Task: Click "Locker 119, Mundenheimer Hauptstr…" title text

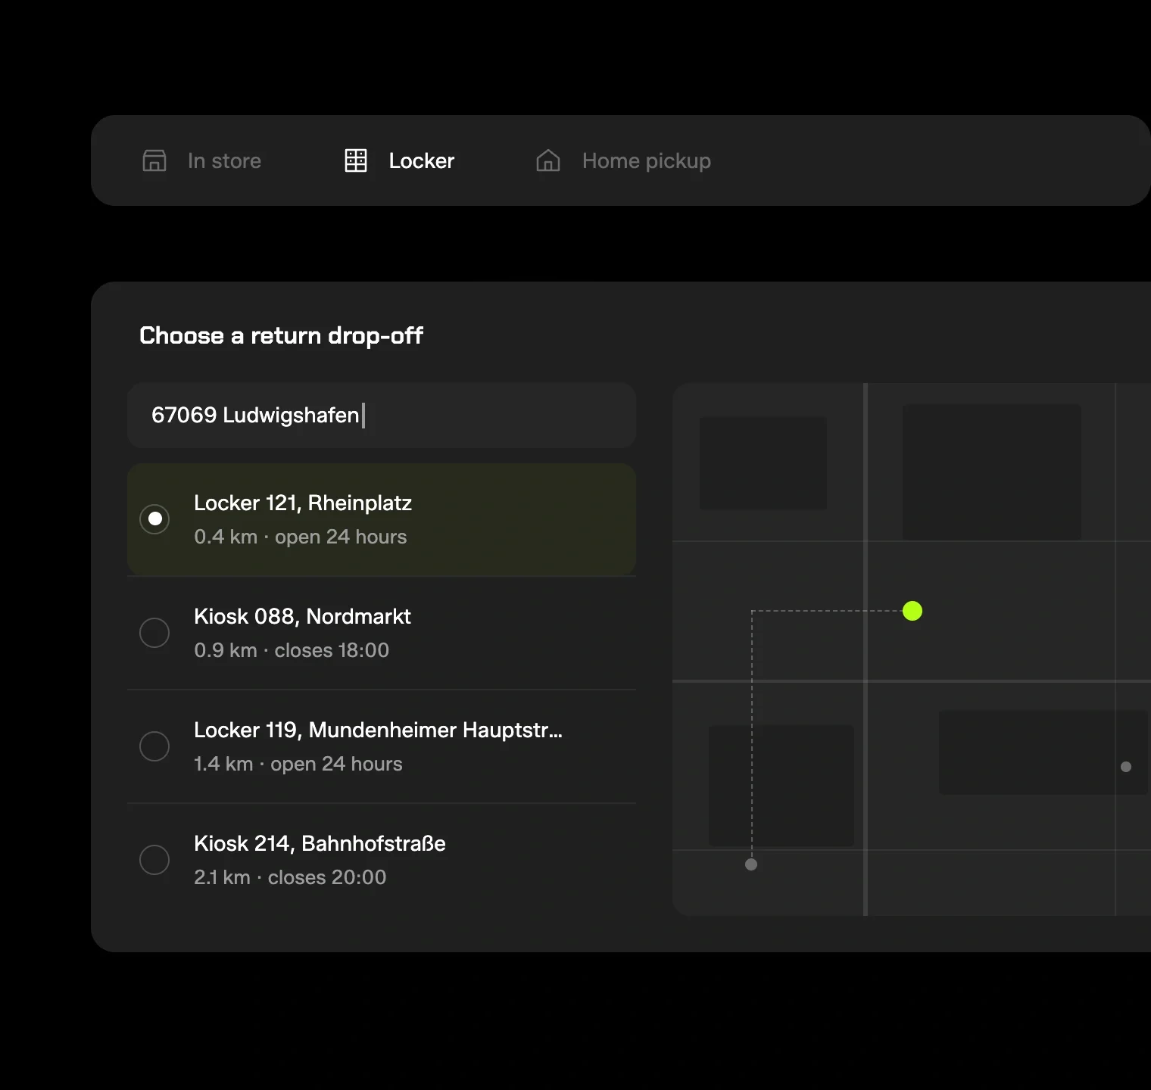Action: (378, 730)
